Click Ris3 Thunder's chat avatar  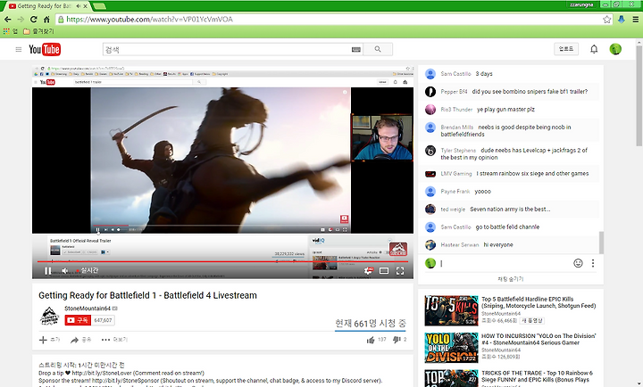[430, 110]
